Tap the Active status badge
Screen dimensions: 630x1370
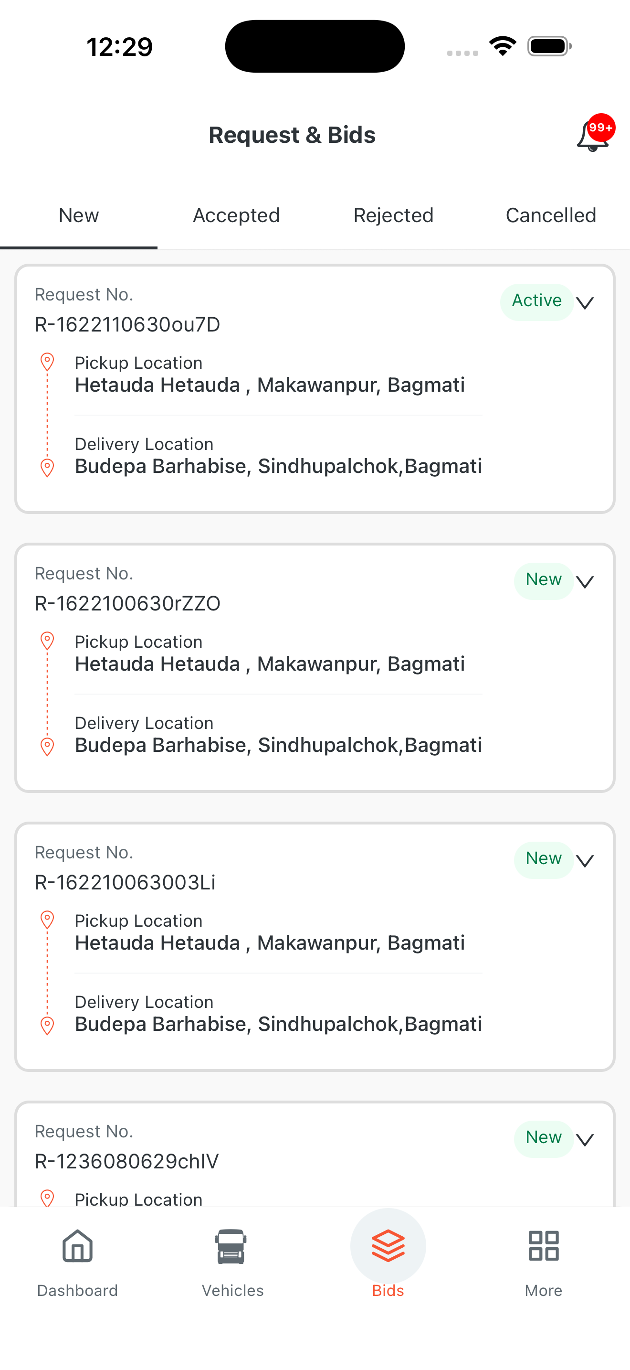[x=536, y=301]
